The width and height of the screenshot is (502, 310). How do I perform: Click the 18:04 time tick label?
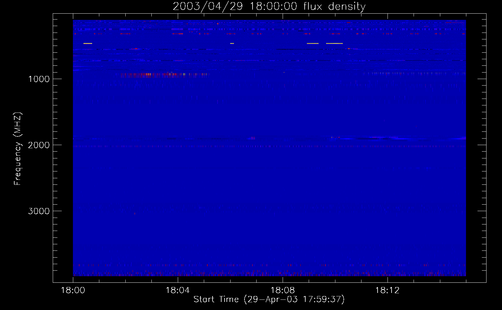178,290
